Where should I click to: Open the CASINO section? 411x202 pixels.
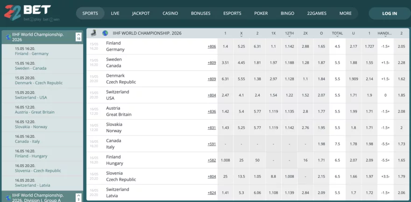[170, 13]
